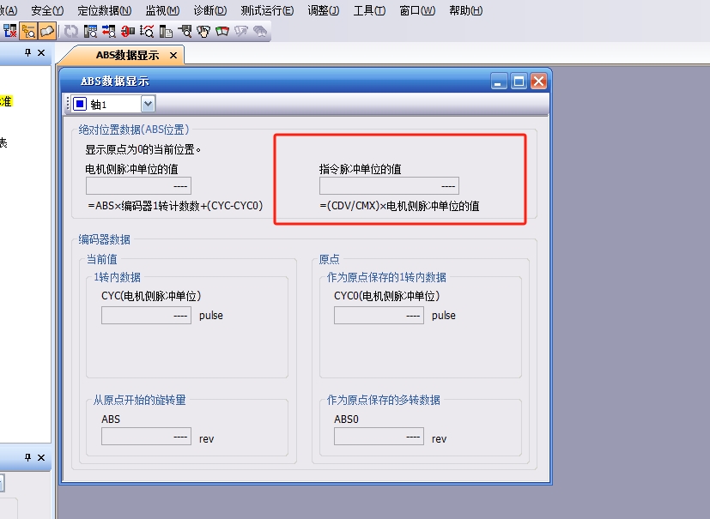Maximize the ABS数据显示 inner window
The image size is (710, 519).
519,81
